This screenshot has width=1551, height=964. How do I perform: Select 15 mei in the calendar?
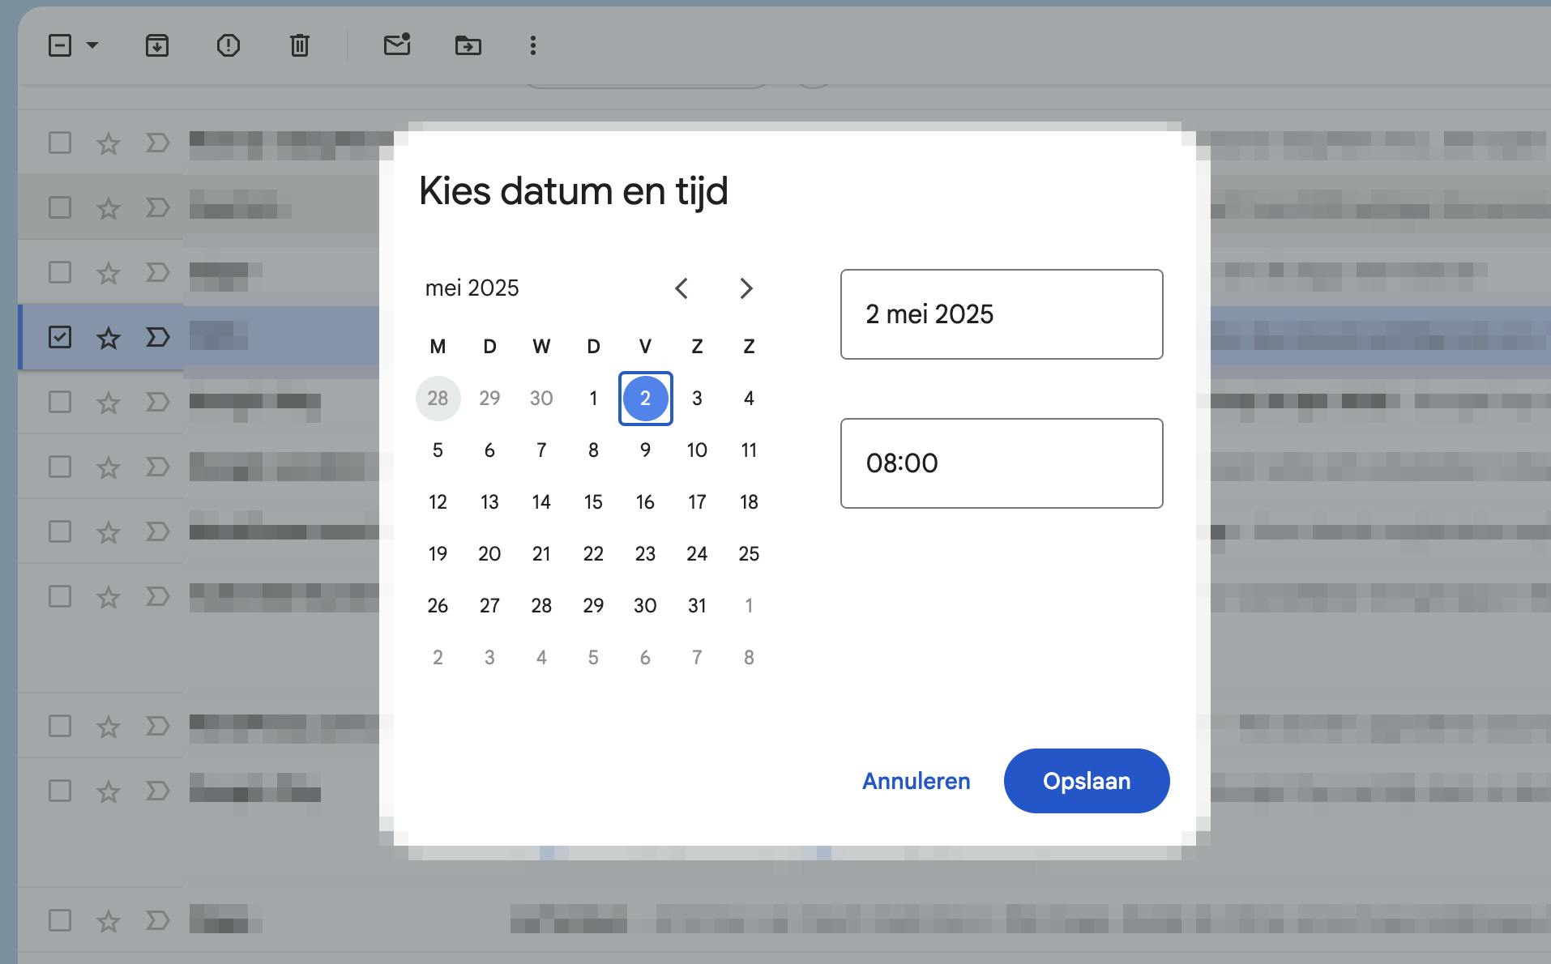click(593, 501)
